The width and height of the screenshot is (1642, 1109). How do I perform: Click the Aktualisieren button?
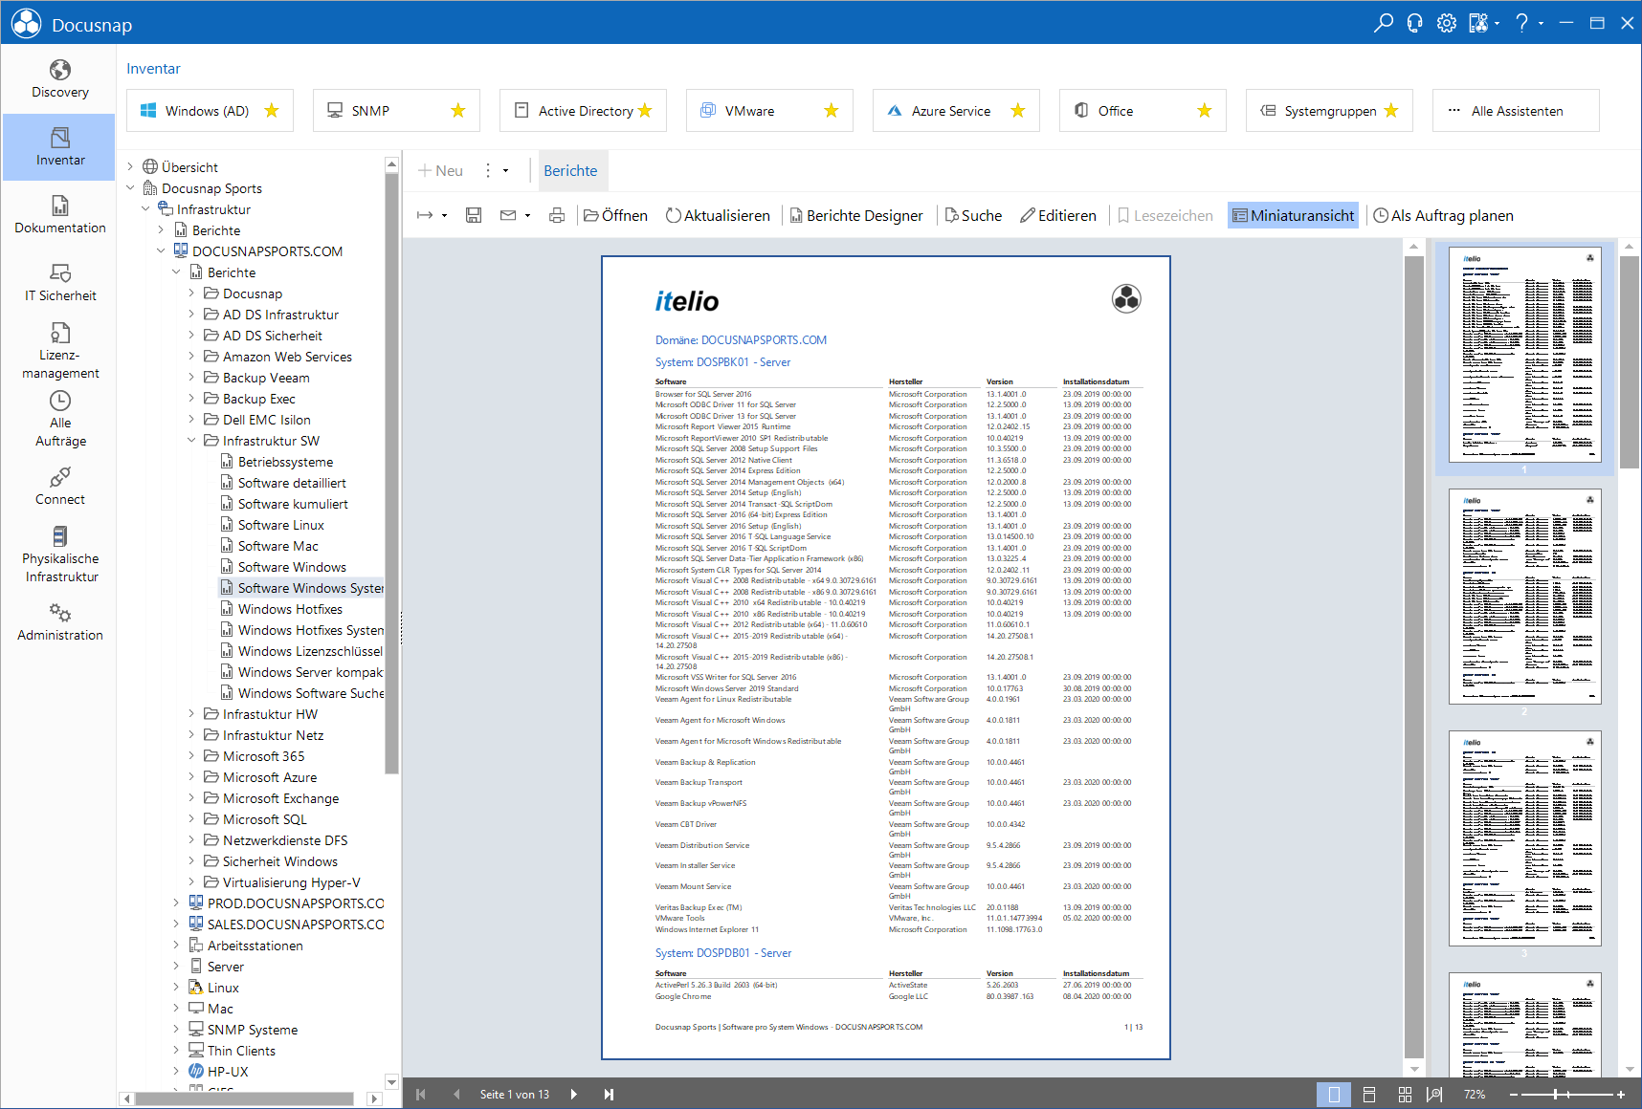tap(718, 216)
